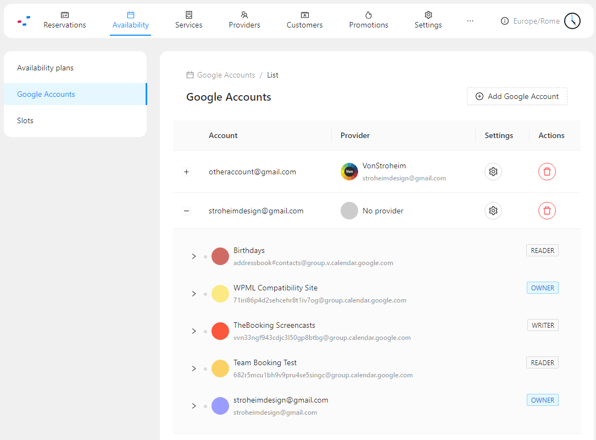The height and width of the screenshot is (440, 596).
Task: Select Slots in the sidebar
Action: pos(25,120)
